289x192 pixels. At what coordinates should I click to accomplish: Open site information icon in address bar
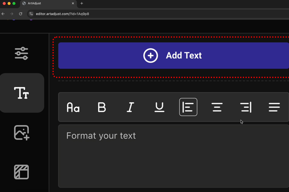pos(31,14)
